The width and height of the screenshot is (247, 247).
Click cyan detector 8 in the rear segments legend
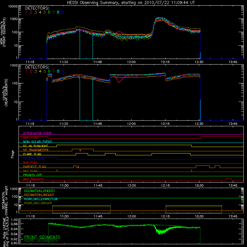coord(58,71)
